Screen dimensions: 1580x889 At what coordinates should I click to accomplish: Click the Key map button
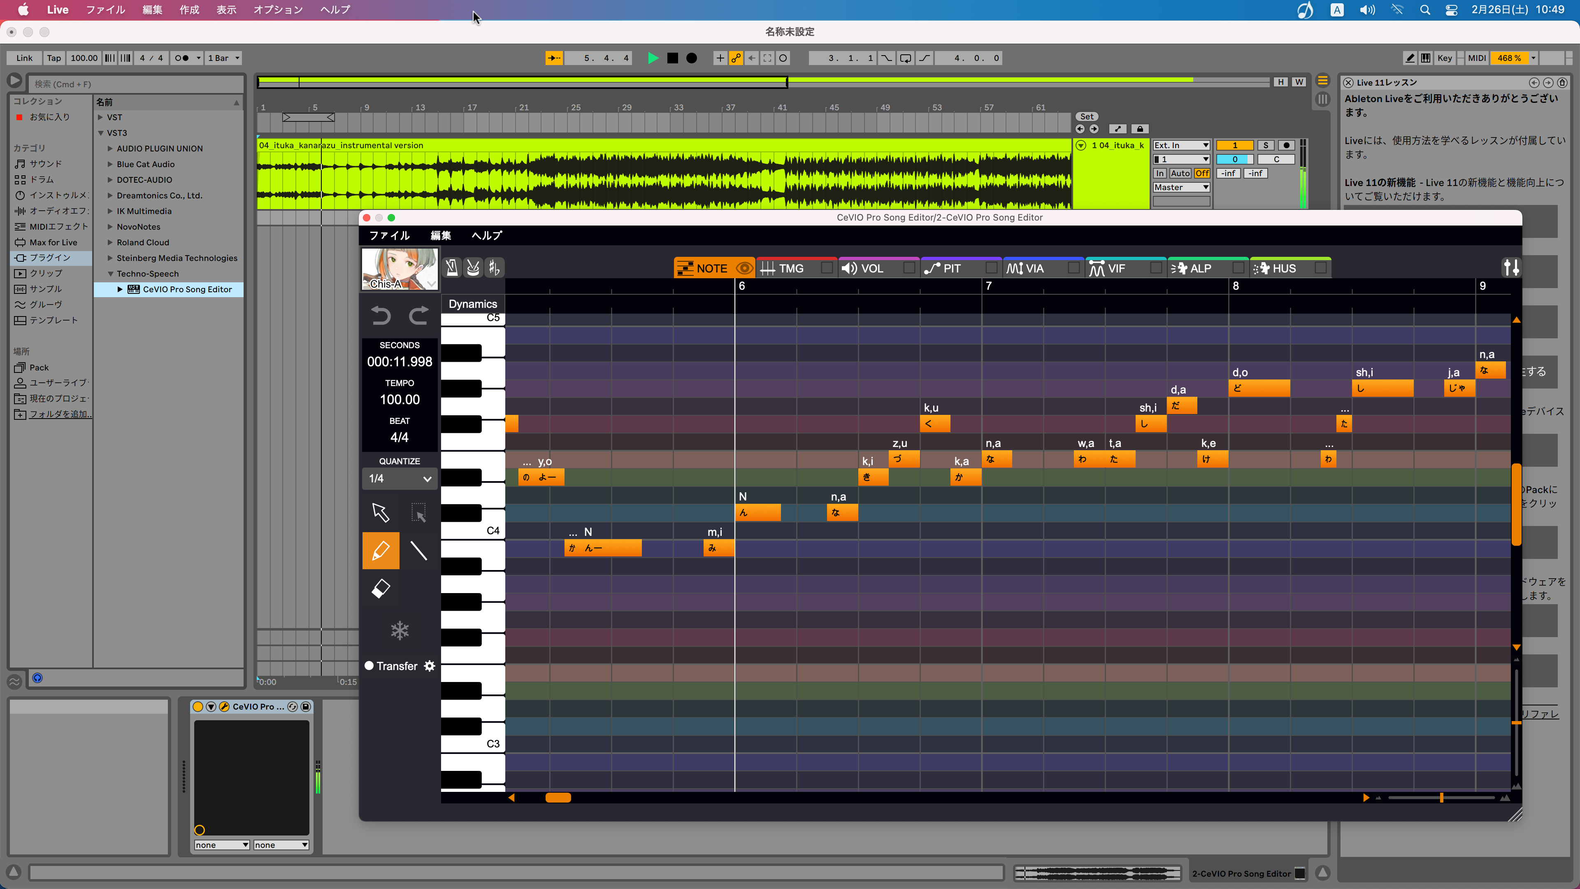click(x=1445, y=58)
